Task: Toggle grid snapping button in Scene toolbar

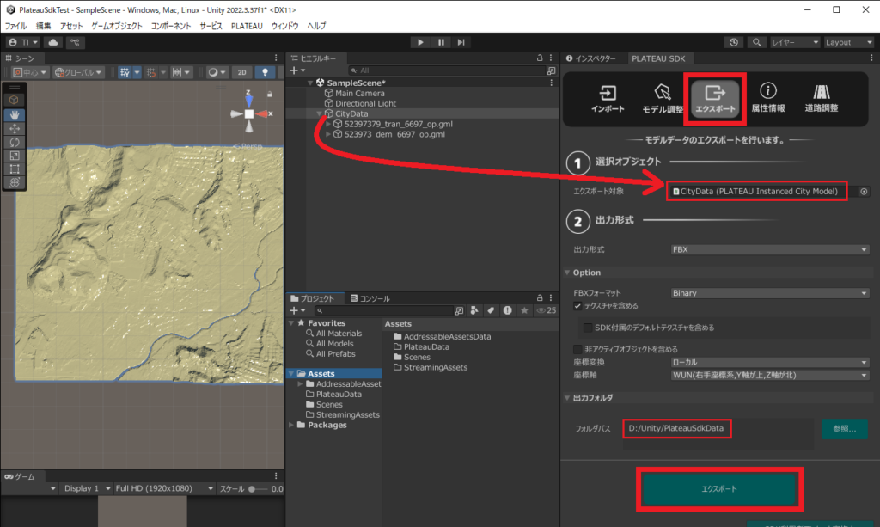Action: coord(125,72)
